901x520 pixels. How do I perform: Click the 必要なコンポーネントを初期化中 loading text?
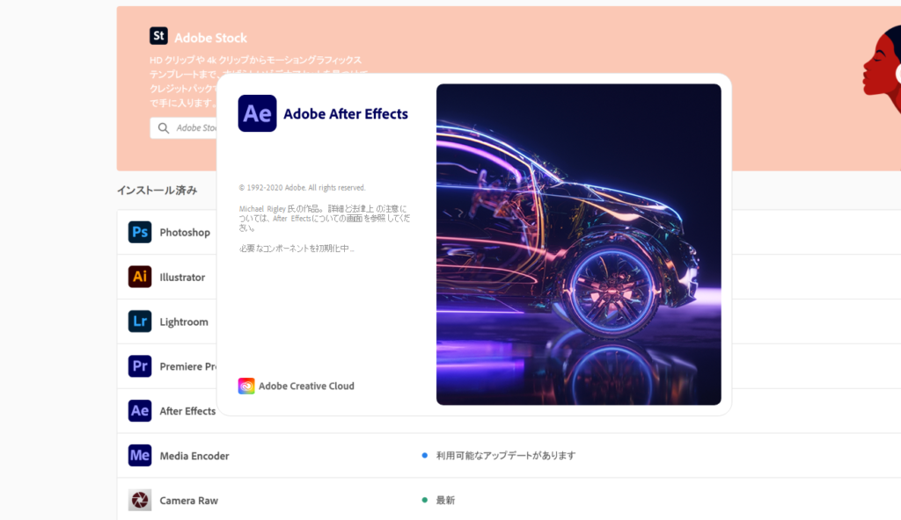pyautogui.click(x=297, y=249)
